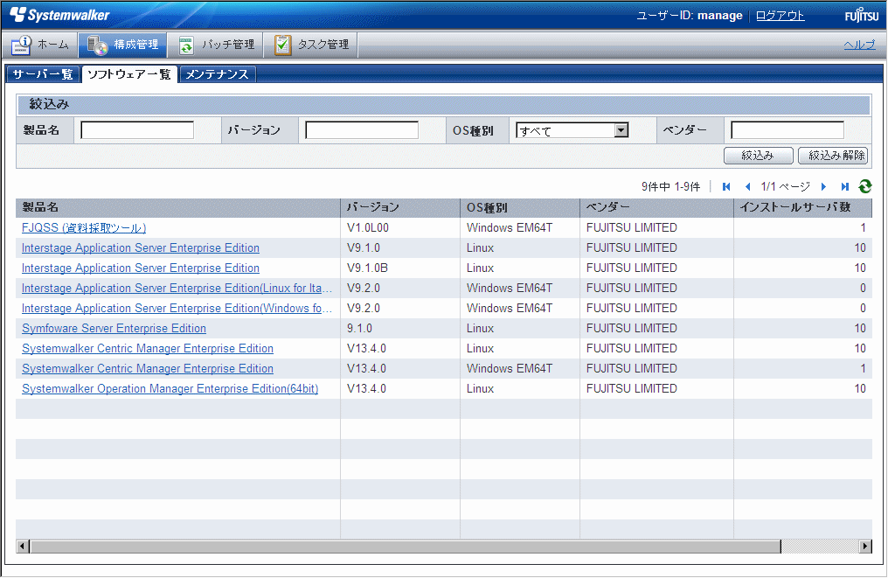Click FUJITSU LIMITED in the Symfoware row
The image size is (888, 578).
(x=631, y=329)
